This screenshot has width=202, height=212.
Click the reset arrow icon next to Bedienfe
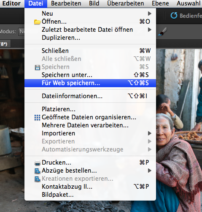click(174, 16)
